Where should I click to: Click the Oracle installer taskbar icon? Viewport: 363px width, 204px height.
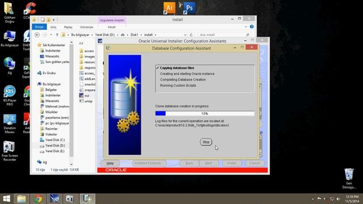point(54,199)
